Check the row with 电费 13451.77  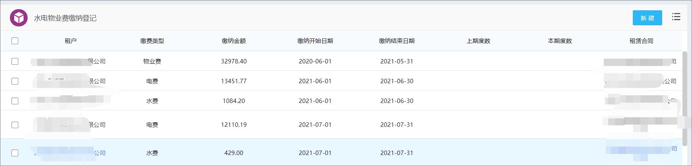click(x=15, y=81)
